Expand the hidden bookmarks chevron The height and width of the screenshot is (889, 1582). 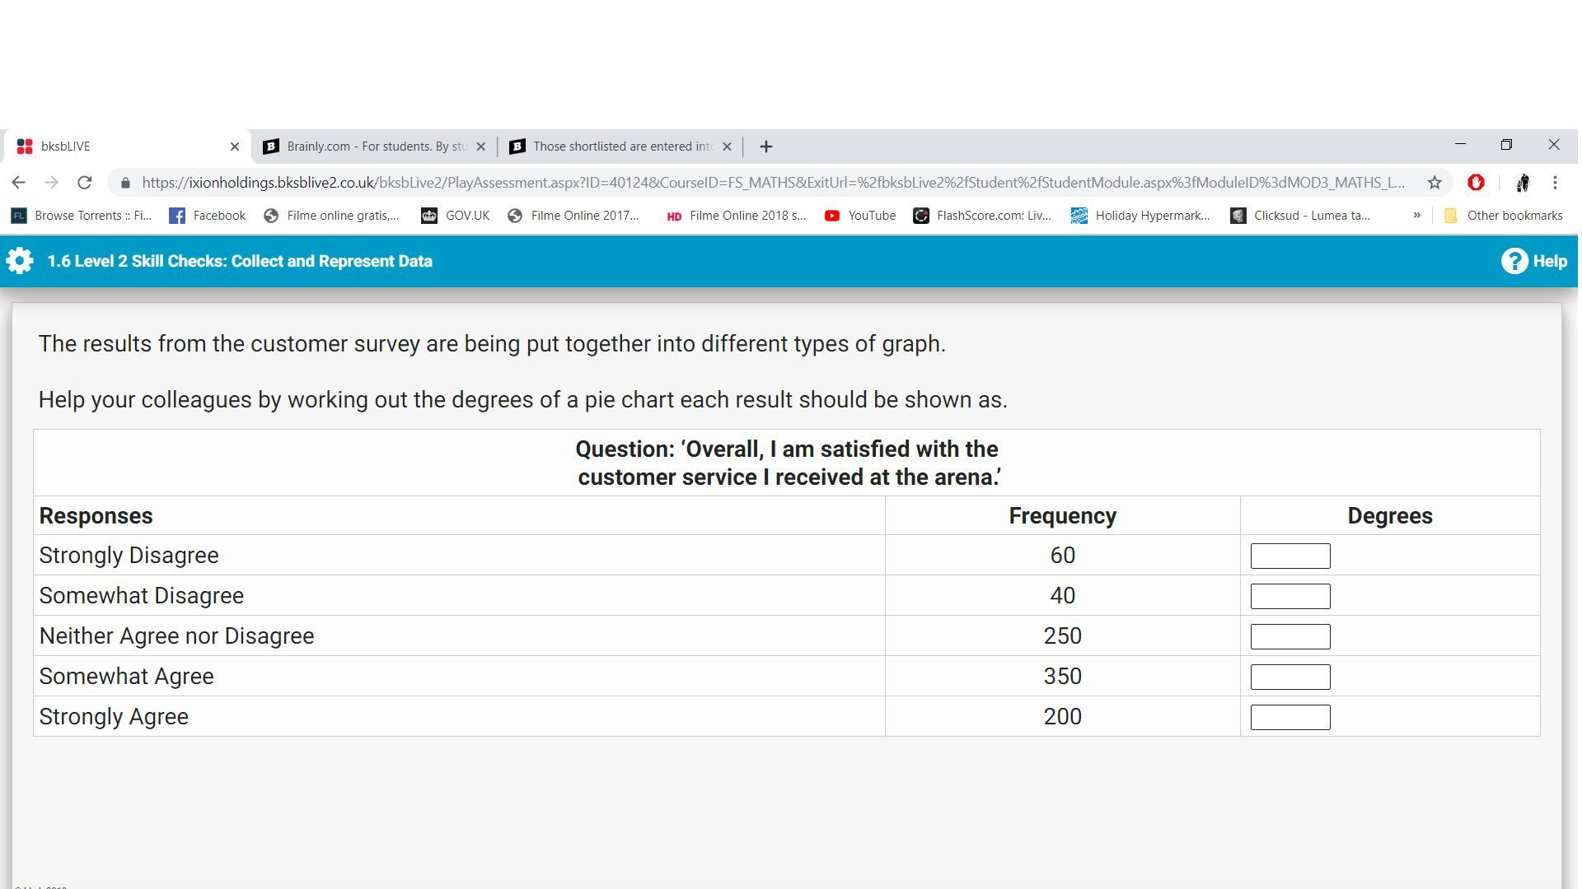pyautogui.click(x=1416, y=216)
